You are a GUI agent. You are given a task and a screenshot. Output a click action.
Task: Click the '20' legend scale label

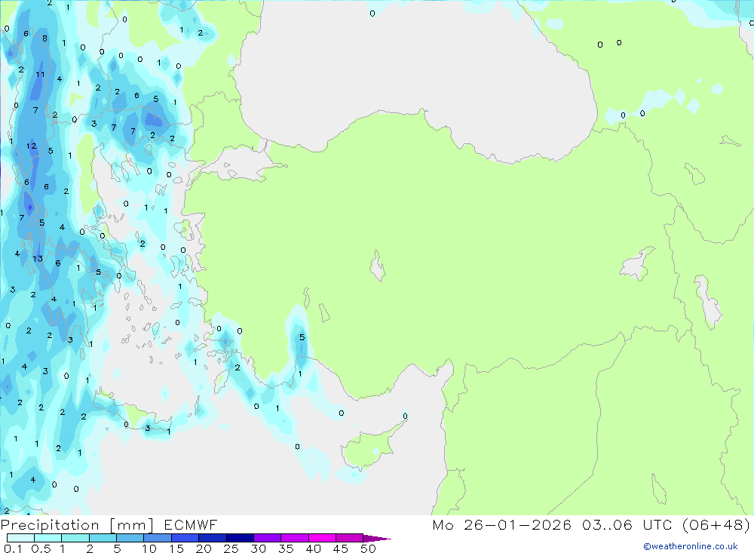pyautogui.click(x=204, y=548)
